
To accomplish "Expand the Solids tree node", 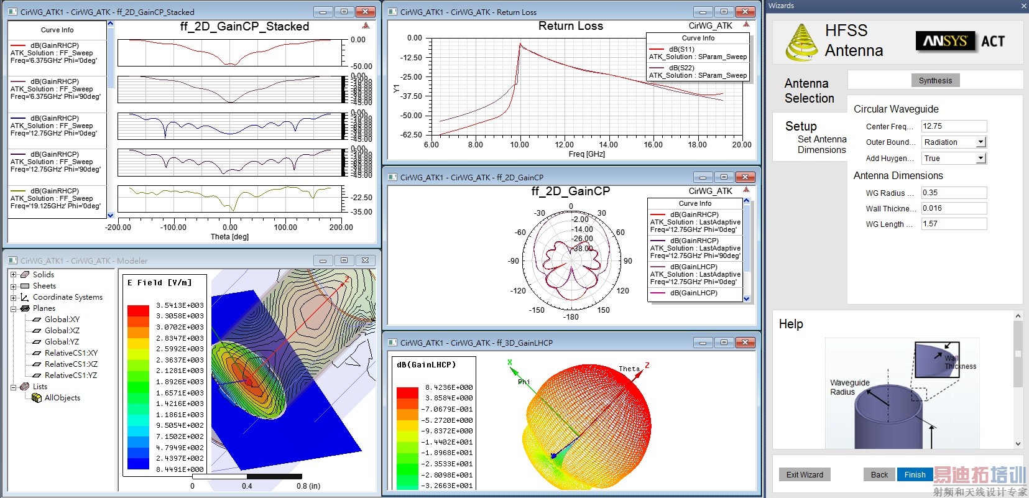I will click(x=13, y=274).
